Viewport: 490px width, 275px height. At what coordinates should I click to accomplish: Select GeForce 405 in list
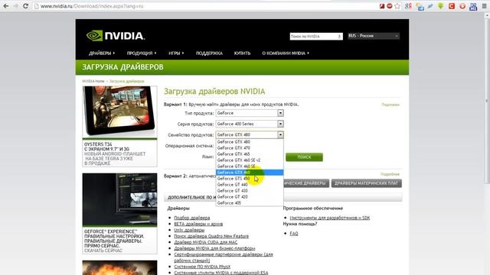250,203
